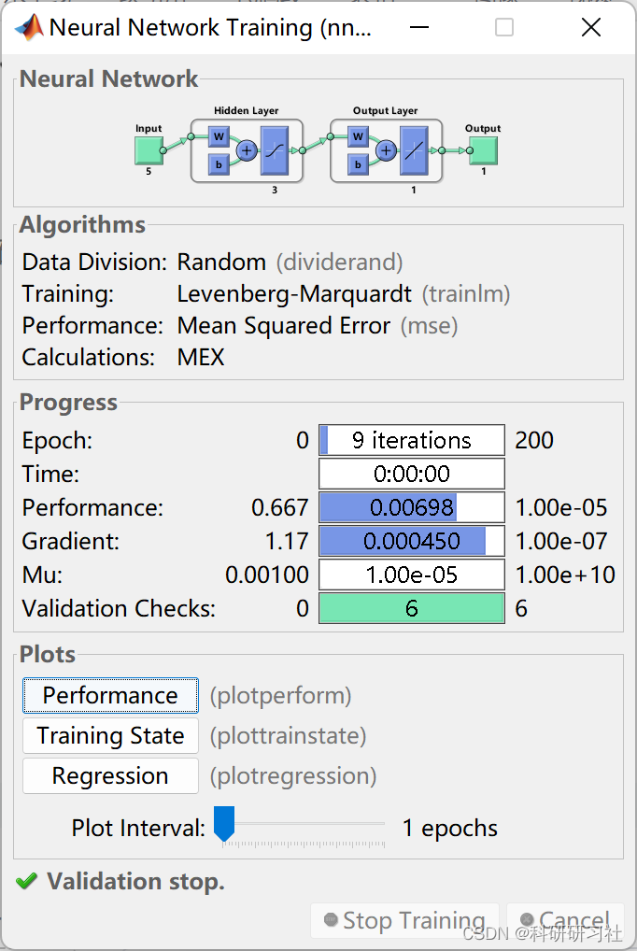
Task: Click the Random data division value
Action: pyautogui.click(x=221, y=262)
